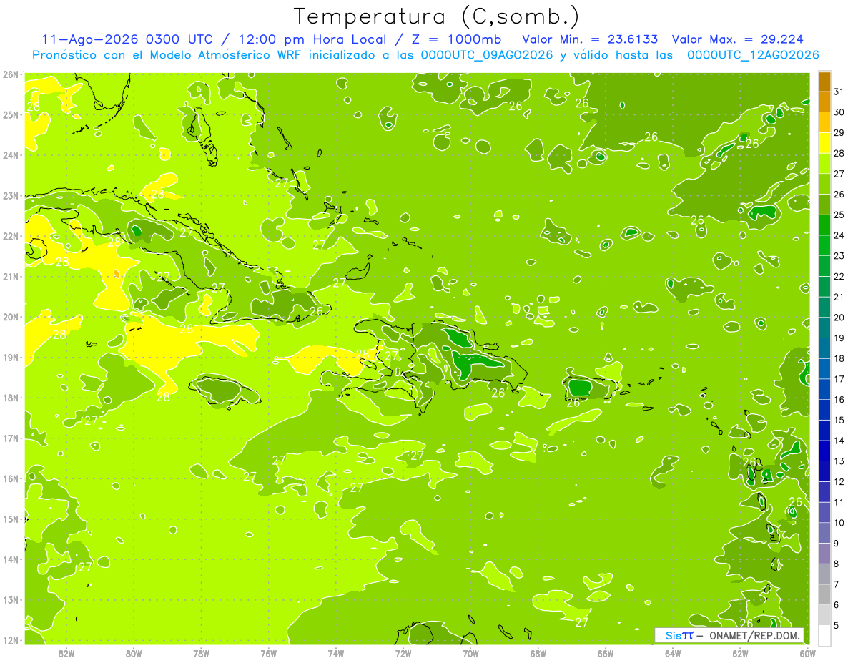Screen dimensions: 858x663
Task: Click the 68W longitude axis label
Action: 538,654
